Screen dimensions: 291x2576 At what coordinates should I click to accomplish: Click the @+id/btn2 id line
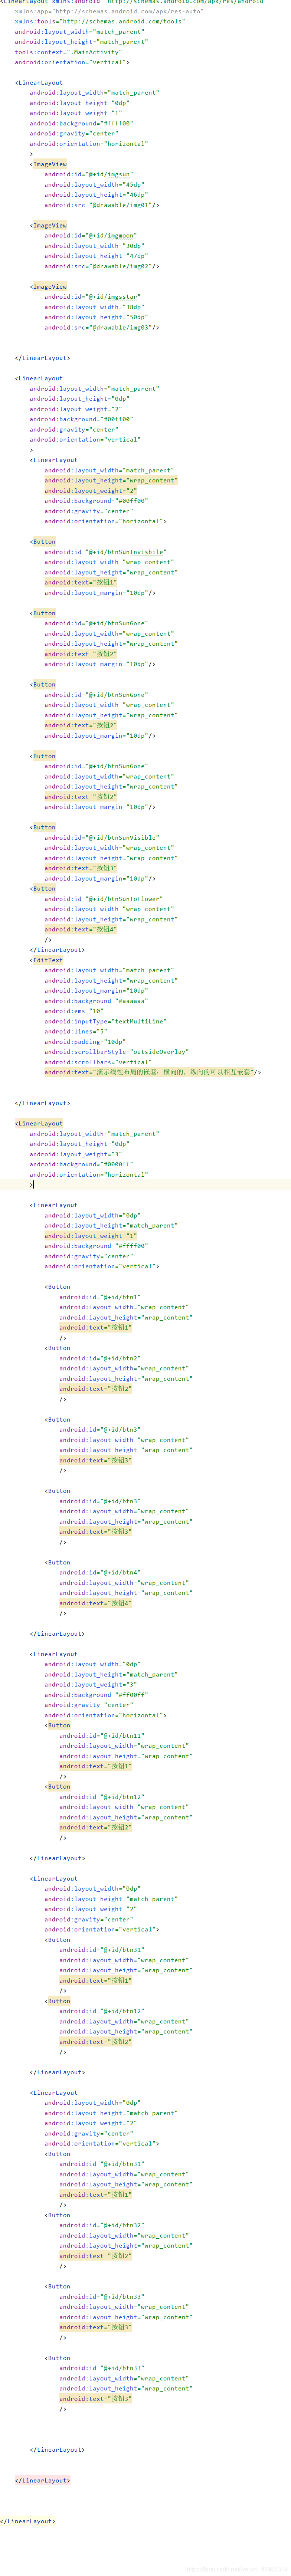pos(100,1358)
